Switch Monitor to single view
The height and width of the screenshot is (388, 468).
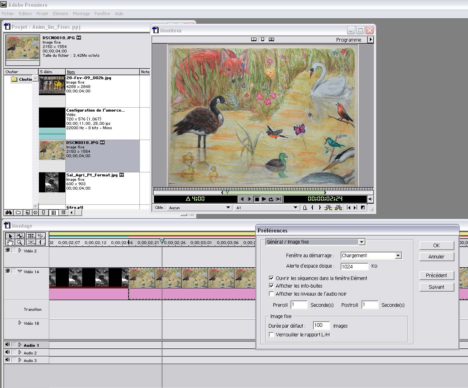[263, 39]
